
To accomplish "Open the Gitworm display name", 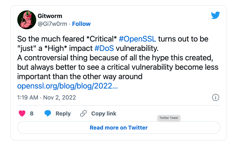I will pos(50,16).
